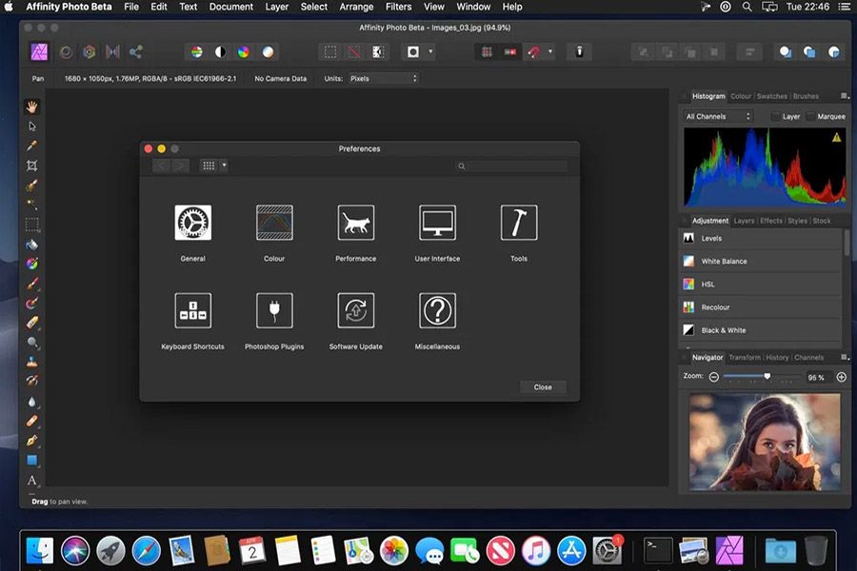Switch to the Channels tab
This screenshot has height=571, width=857.
tap(808, 358)
